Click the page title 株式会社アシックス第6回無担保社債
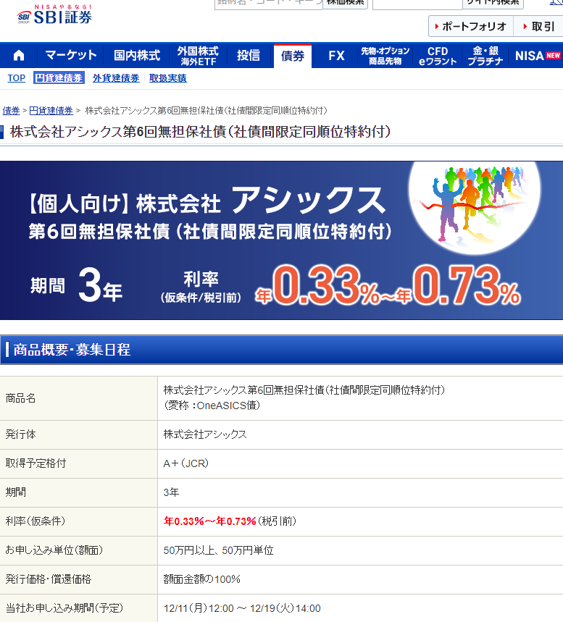This screenshot has height=622, width=563. (x=200, y=132)
